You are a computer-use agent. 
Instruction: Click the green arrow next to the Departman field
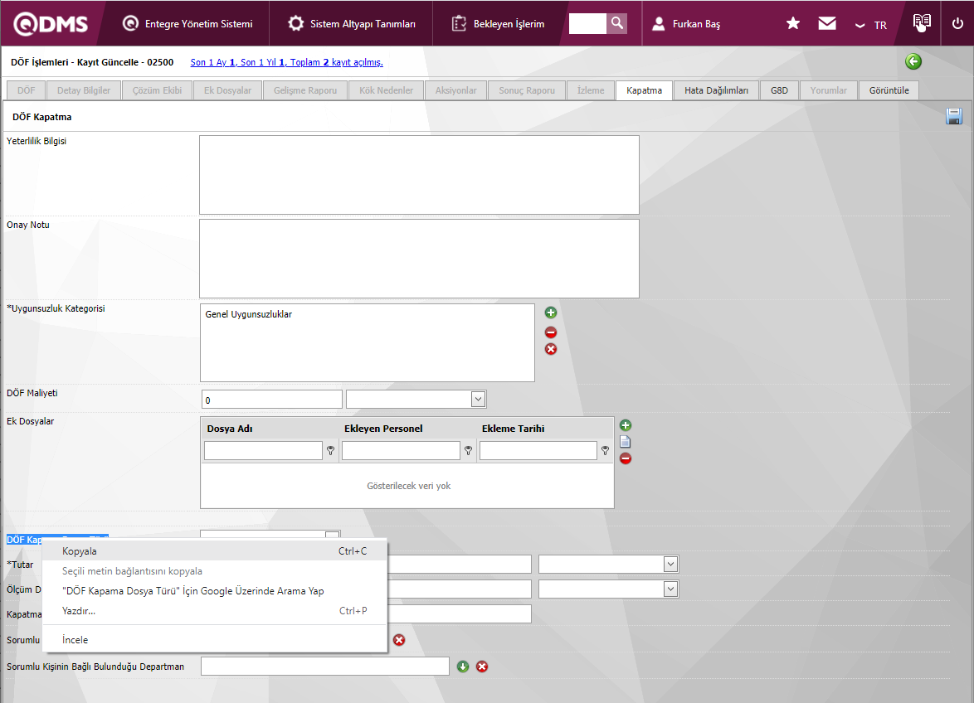pyautogui.click(x=463, y=667)
